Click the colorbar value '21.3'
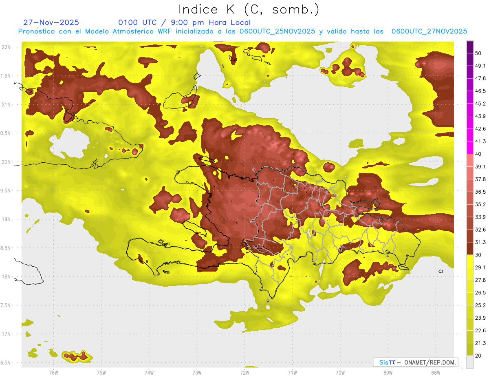Viewport: 489px width, 378px height. click(x=480, y=343)
